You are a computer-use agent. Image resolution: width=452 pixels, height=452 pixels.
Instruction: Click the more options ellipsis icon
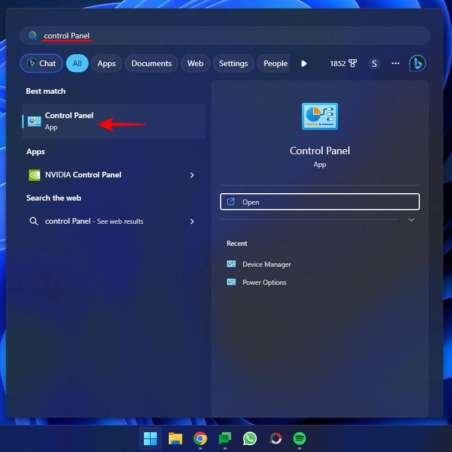(x=395, y=63)
